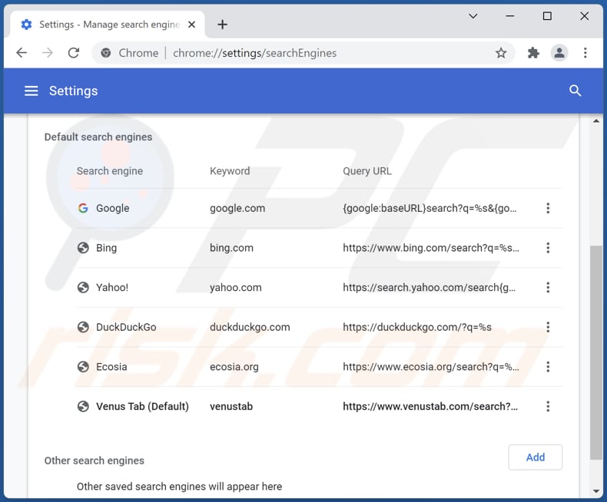Open a new tab with plus button
The width and height of the screenshot is (607, 502).
click(222, 25)
